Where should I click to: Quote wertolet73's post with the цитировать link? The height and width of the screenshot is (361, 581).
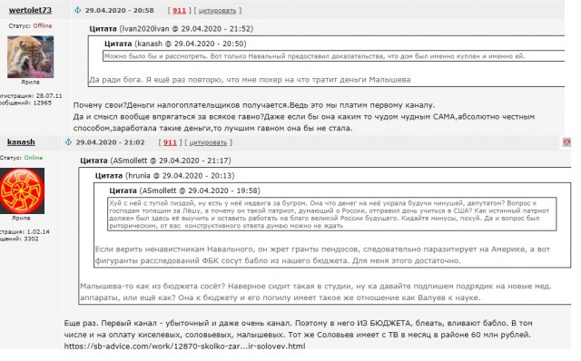point(217,11)
